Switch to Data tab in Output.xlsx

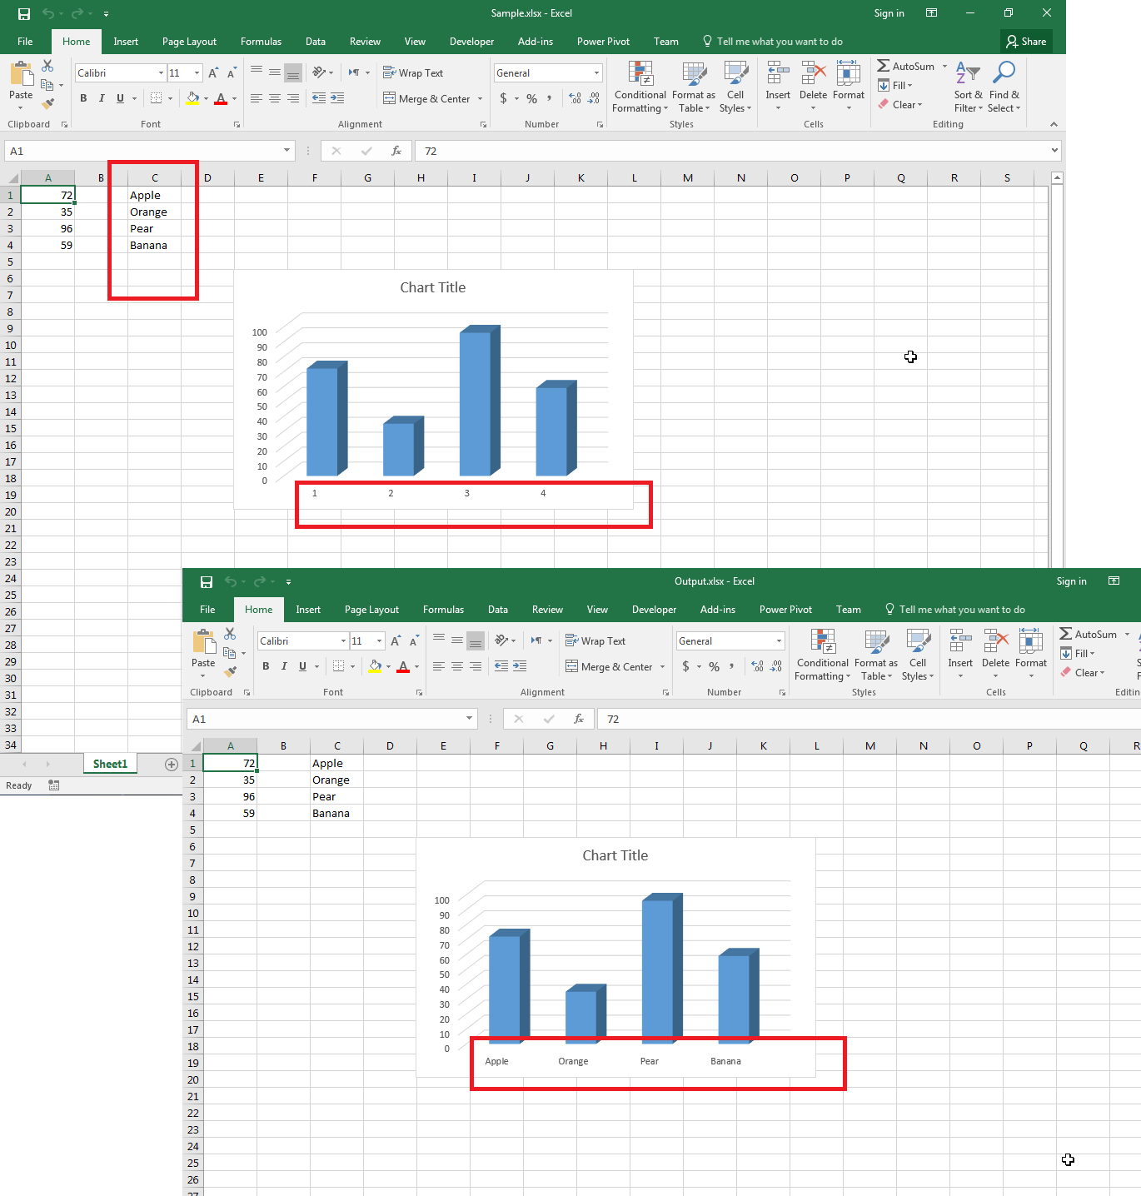click(x=498, y=610)
